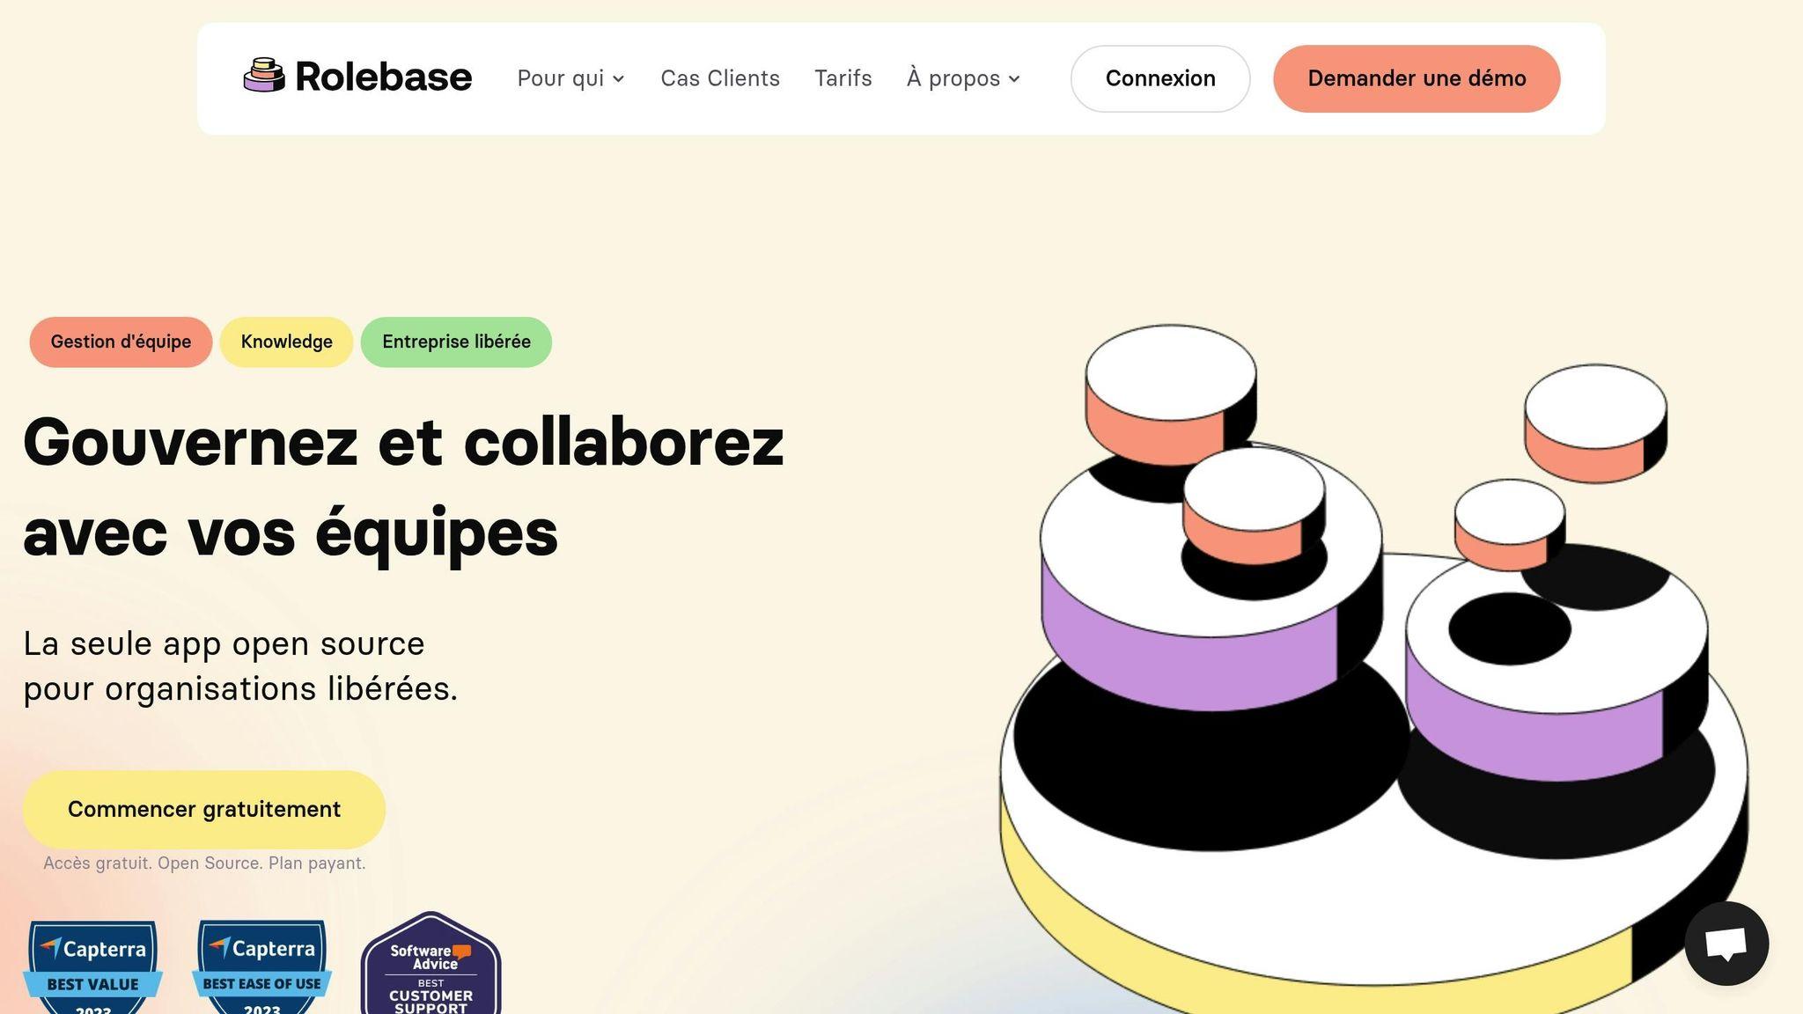Viewport: 1803px width, 1014px height.
Task: Click the Capterra Best Value badge
Action: [x=93, y=967]
